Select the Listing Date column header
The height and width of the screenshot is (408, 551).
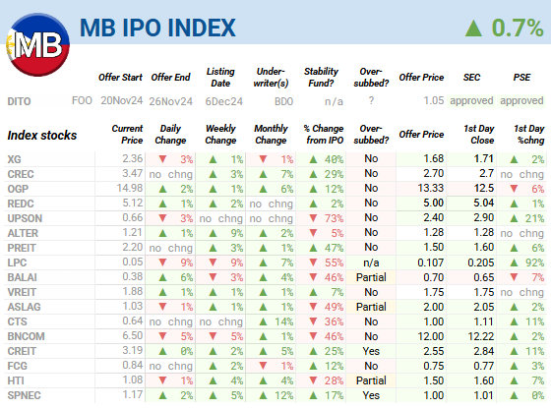(x=220, y=78)
